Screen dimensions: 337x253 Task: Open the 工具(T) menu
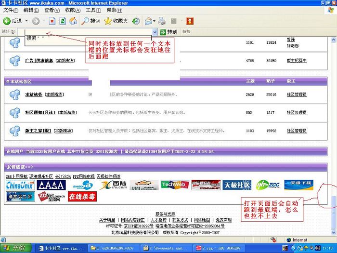[93, 10]
